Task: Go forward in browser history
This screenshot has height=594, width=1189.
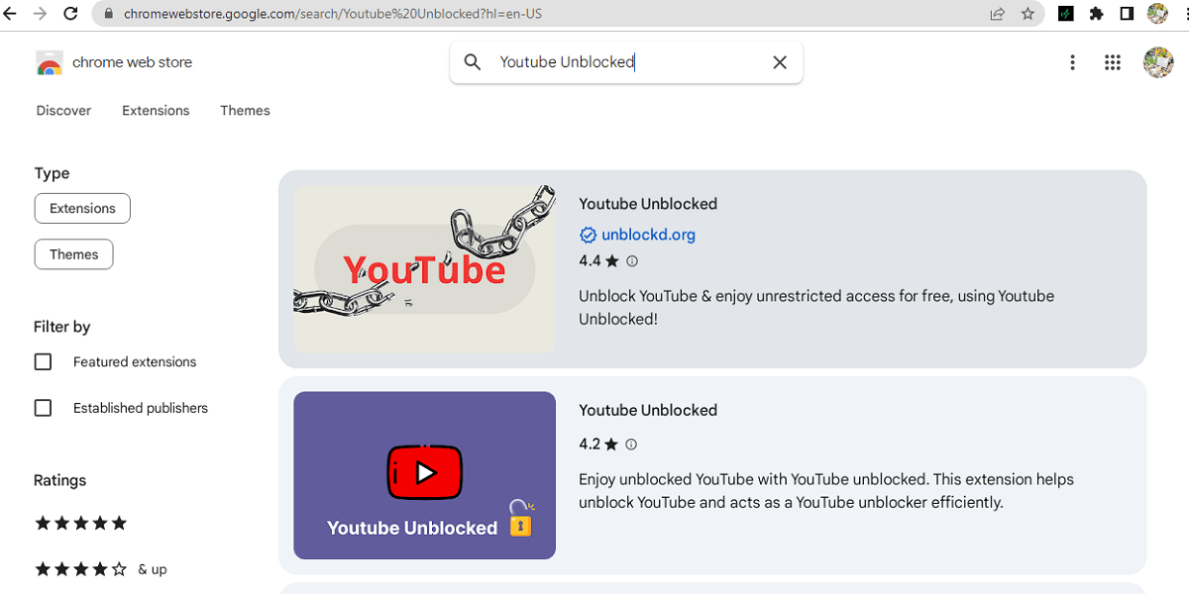Action: (x=41, y=14)
